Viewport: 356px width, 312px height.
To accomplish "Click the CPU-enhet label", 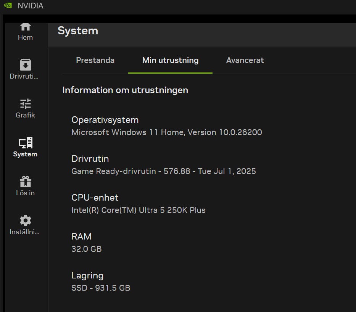I will point(95,198).
